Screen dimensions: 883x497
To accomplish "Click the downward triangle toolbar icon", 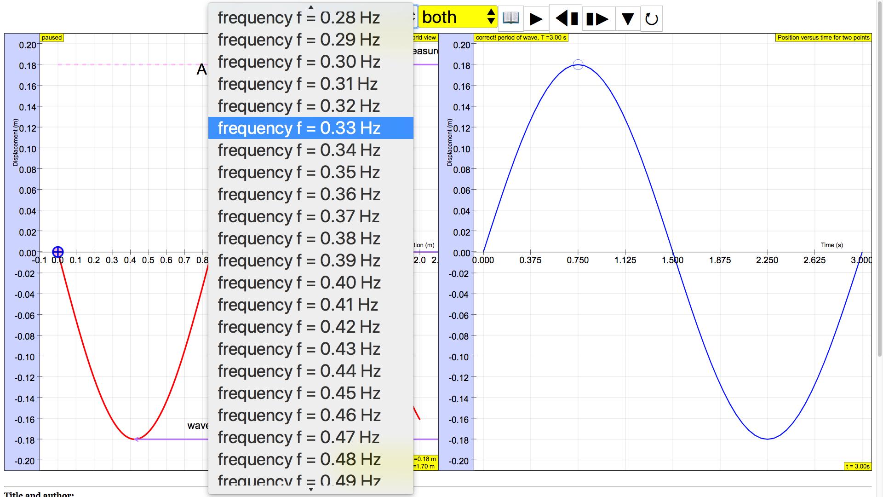I will 628,19.
